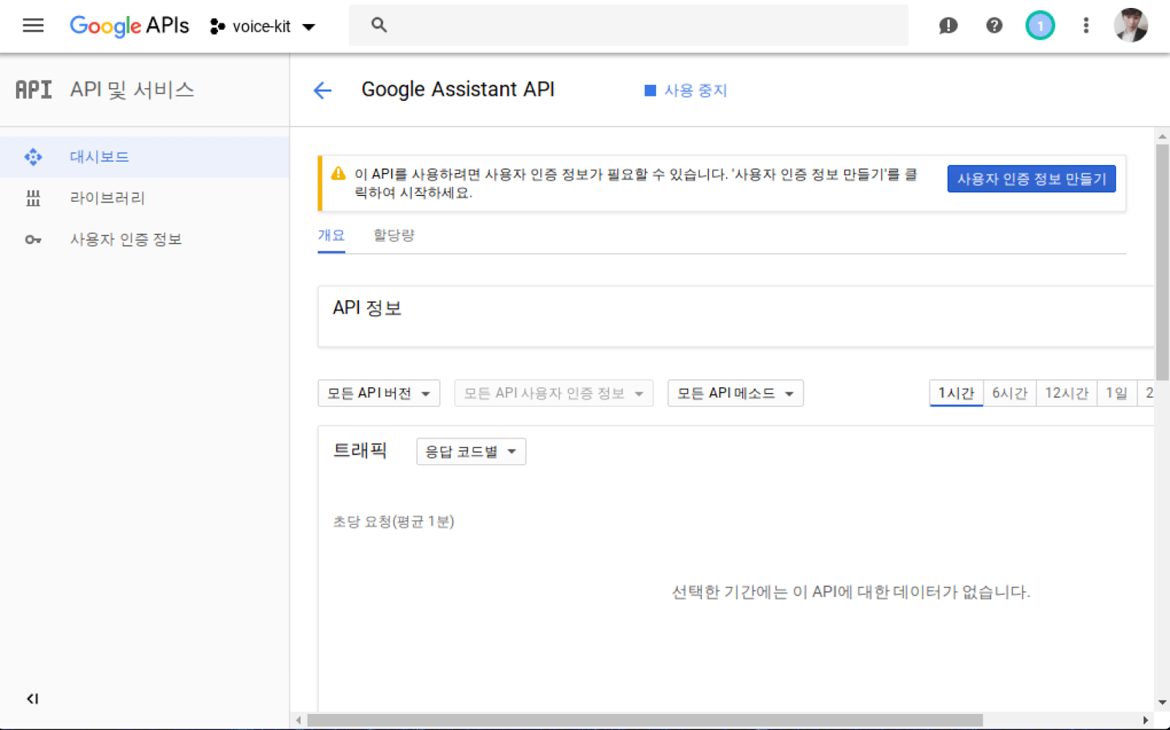Focus the top search input field
The width and height of the screenshot is (1170, 730).
click(x=628, y=26)
